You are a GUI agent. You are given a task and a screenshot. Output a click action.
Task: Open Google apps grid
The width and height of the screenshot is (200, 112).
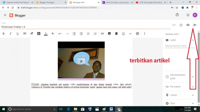coord(188,15)
